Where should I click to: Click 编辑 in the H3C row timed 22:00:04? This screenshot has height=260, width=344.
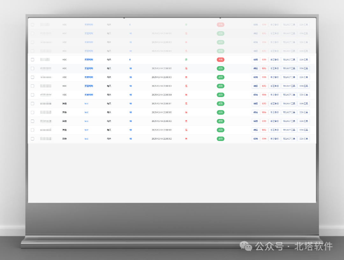tap(255, 95)
